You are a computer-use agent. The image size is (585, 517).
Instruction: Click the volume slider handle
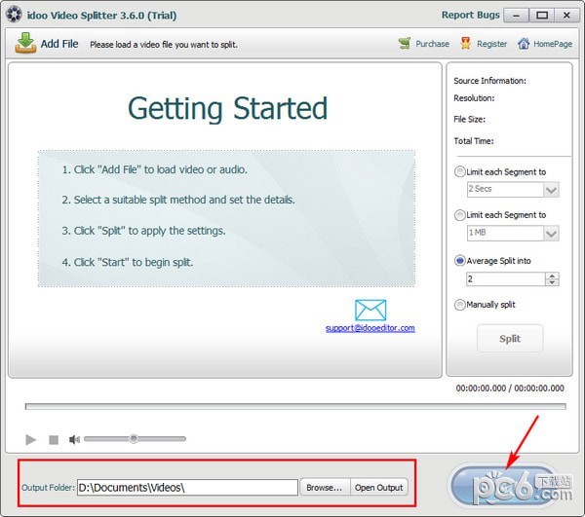coord(134,439)
